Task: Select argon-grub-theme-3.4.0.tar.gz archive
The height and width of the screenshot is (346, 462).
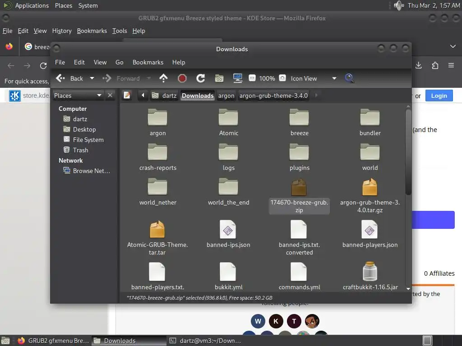Action: click(x=370, y=196)
